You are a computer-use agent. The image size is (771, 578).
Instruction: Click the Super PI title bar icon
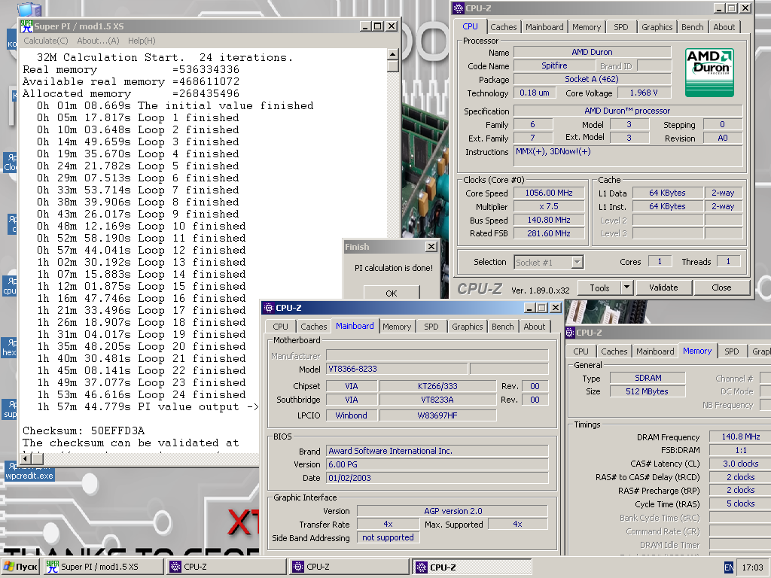point(26,26)
